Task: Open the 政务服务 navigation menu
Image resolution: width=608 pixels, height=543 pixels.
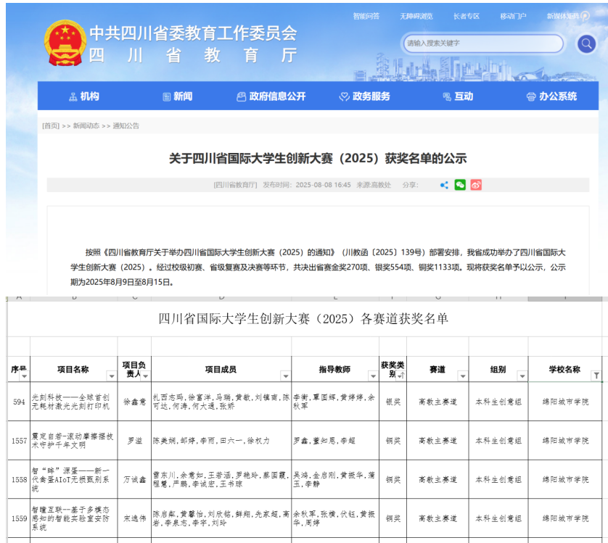Action: coord(364,96)
